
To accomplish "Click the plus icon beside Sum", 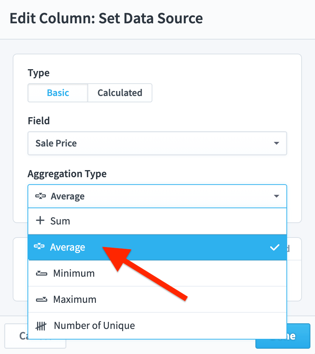I will click(x=40, y=221).
